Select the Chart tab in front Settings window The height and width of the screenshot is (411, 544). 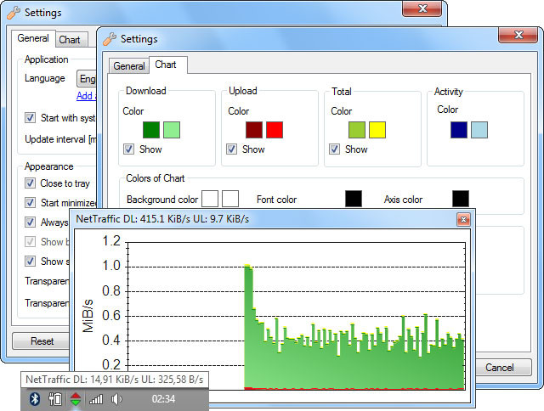tap(167, 65)
